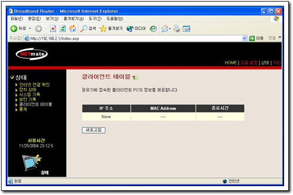Select 인터넷 연결 확인 in sidebar

click(35, 85)
